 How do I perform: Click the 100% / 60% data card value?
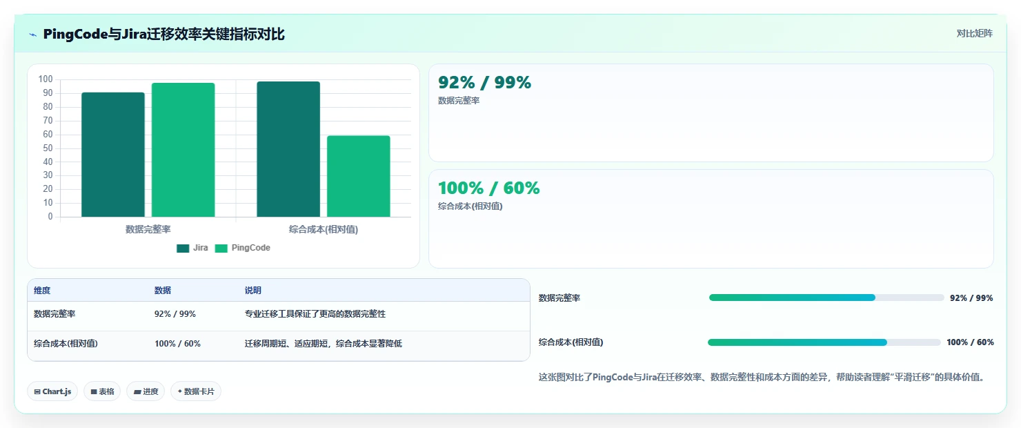click(488, 188)
